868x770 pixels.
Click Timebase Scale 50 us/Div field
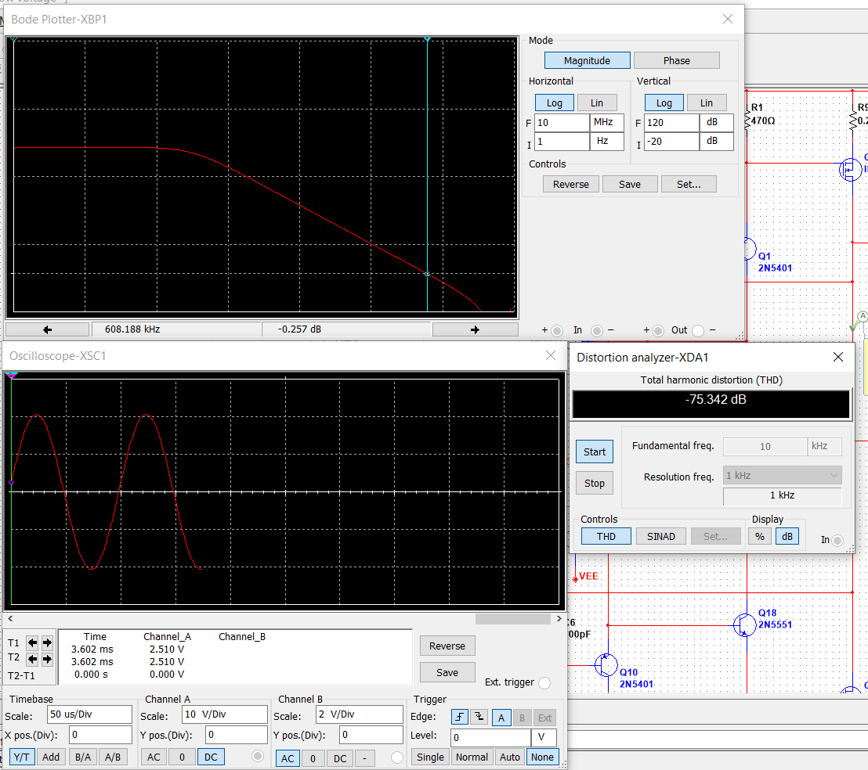(x=89, y=714)
